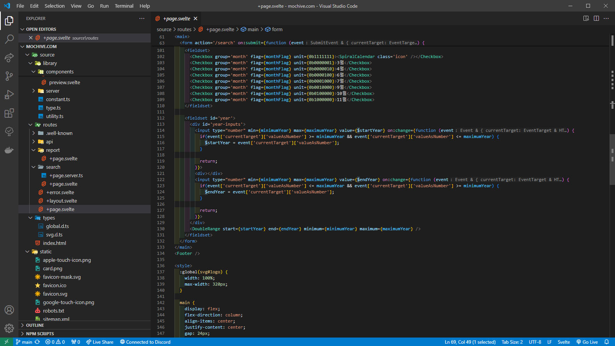
Task: Open the Search view in activity bar
Action: (9, 39)
